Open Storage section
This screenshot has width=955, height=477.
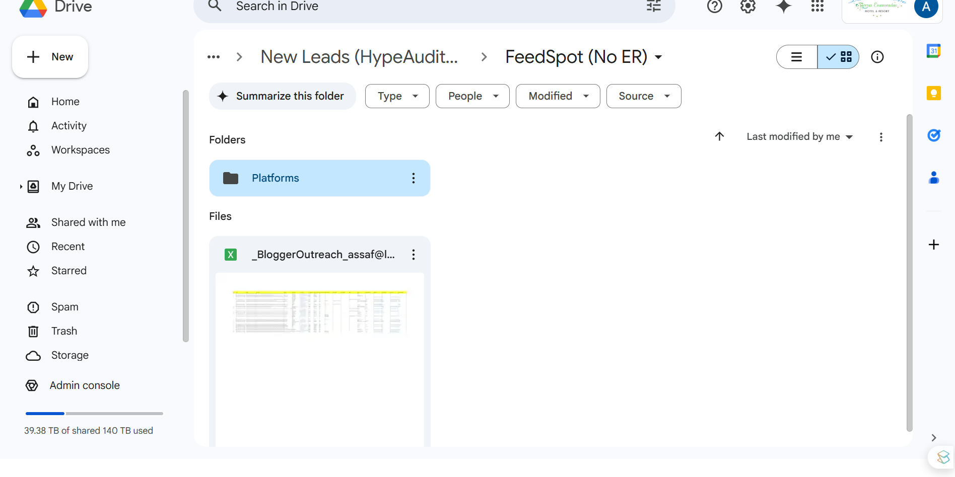[x=70, y=355]
